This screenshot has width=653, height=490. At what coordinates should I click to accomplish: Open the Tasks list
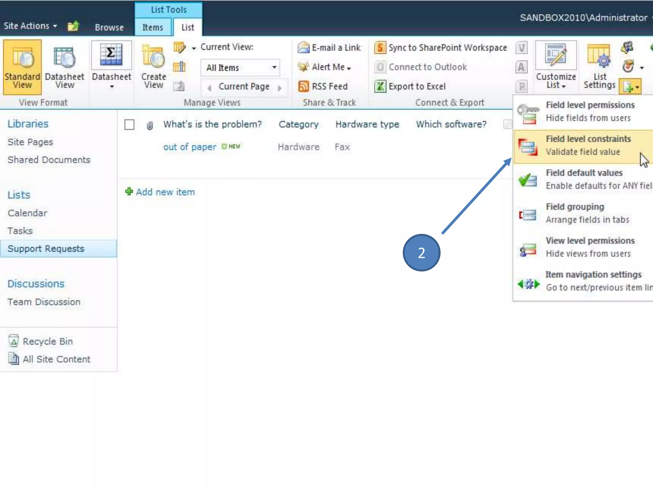point(20,231)
